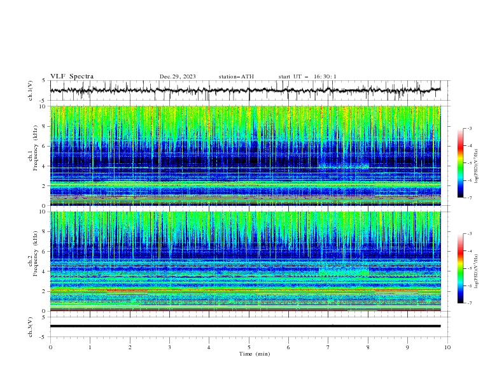
Task: Click time-axis tick label '2'
Action: coord(130,347)
